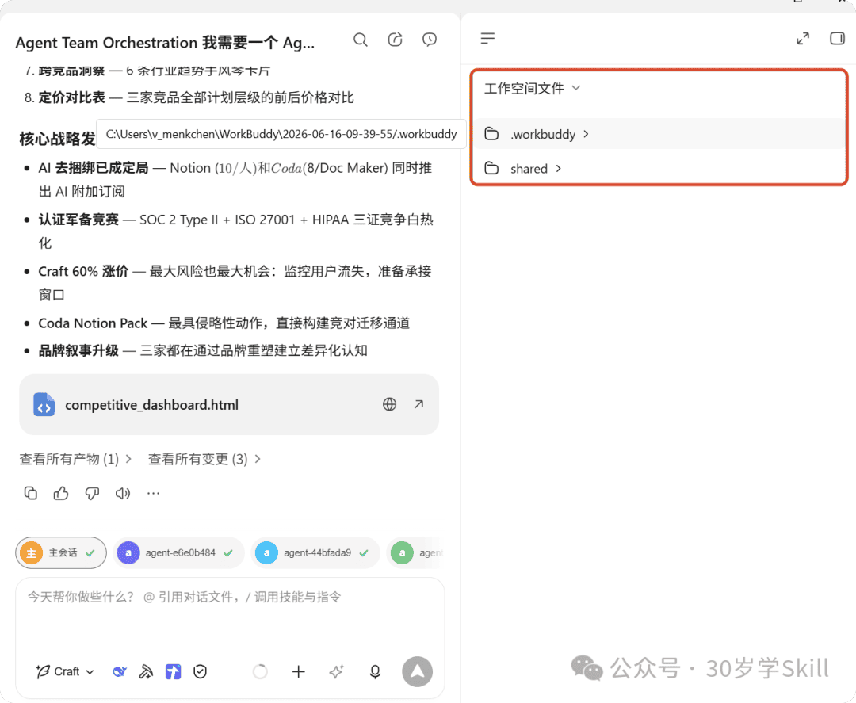Click the microphone voice input icon
Viewport: 856px width, 703px height.
375,671
